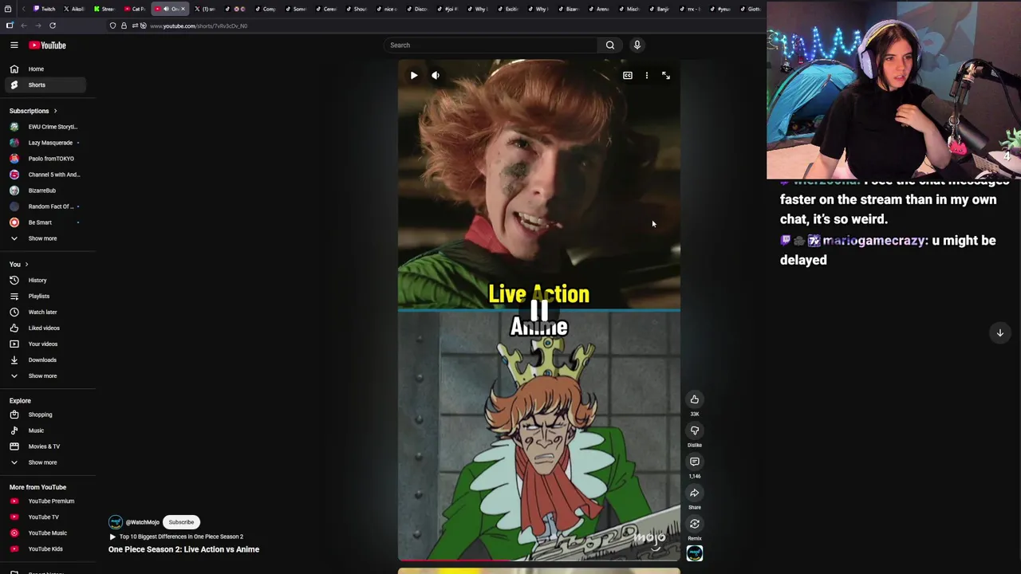Image resolution: width=1021 pixels, height=574 pixels.
Task: Reload page with browser refresh button
Action: (53, 26)
